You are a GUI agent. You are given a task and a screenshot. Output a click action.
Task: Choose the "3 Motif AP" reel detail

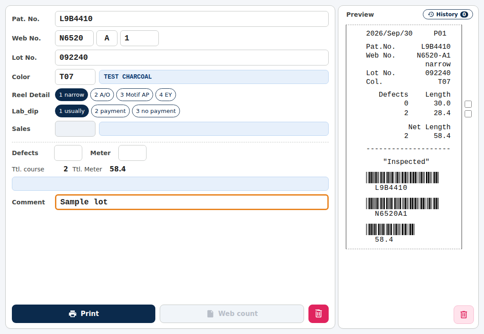pos(135,94)
